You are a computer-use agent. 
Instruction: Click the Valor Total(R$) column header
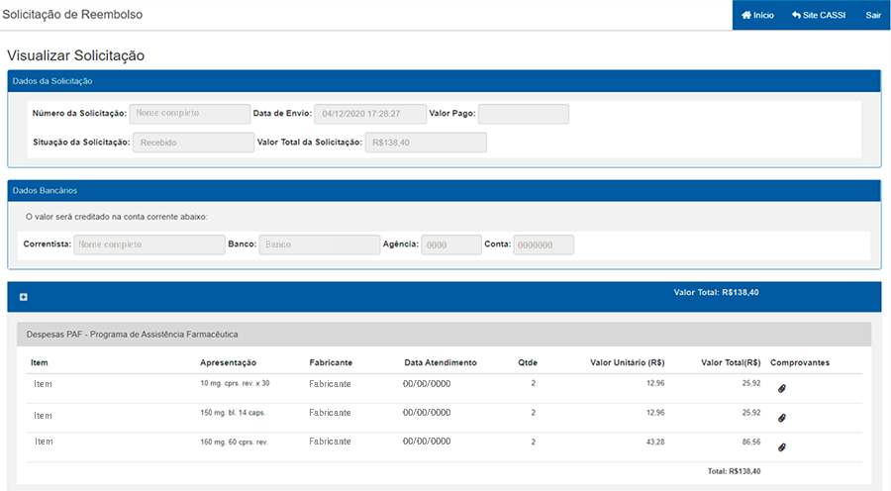(x=731, y=362)
